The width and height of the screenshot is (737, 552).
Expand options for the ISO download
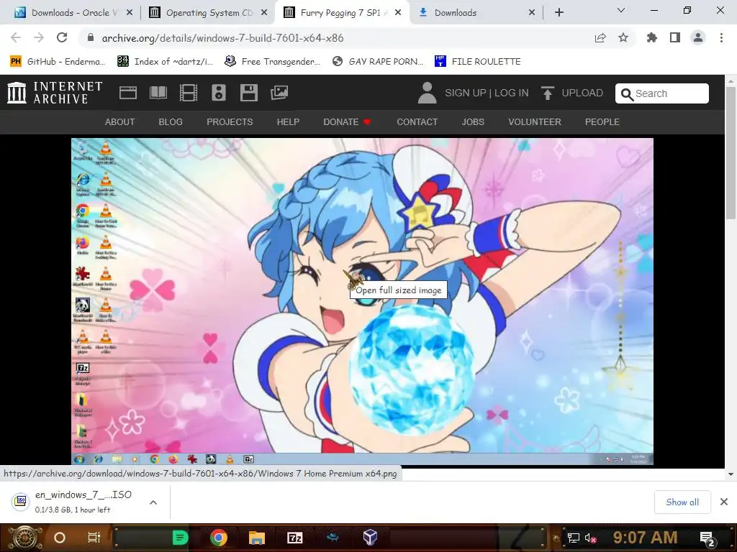(x=153, y=502)
